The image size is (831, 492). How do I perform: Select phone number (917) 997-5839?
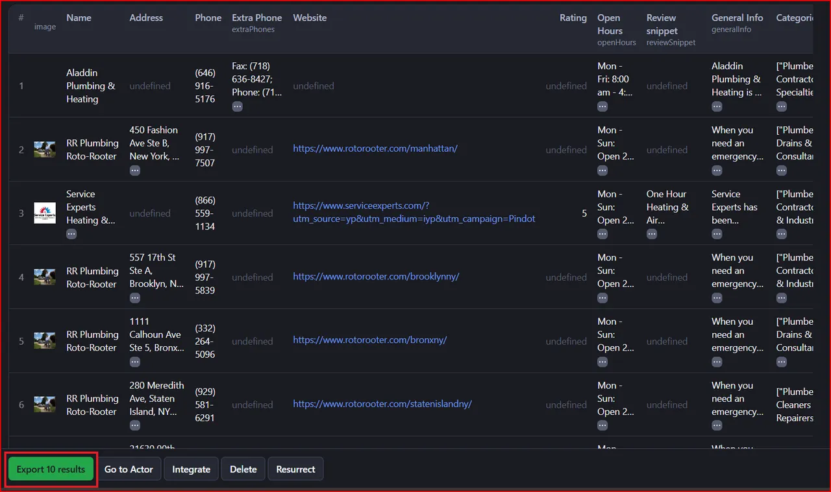[x=205, y=277]
